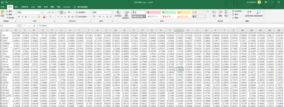Toggle align text right
The height and width of the screenshot is (107, 284).
coord(64,17)
